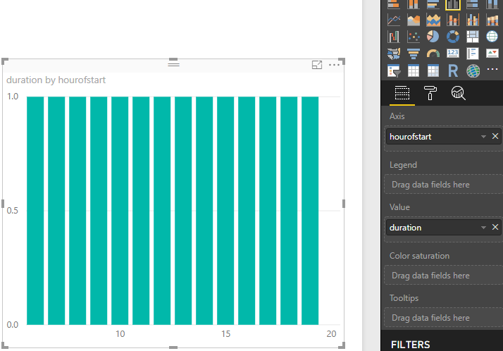Switch visual to Donut chart
Image resolution: width=503 pixels, height=351 pixels.
tap(453, 37)
